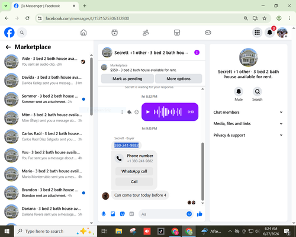Open the tab search dropdown

point(6,6)
